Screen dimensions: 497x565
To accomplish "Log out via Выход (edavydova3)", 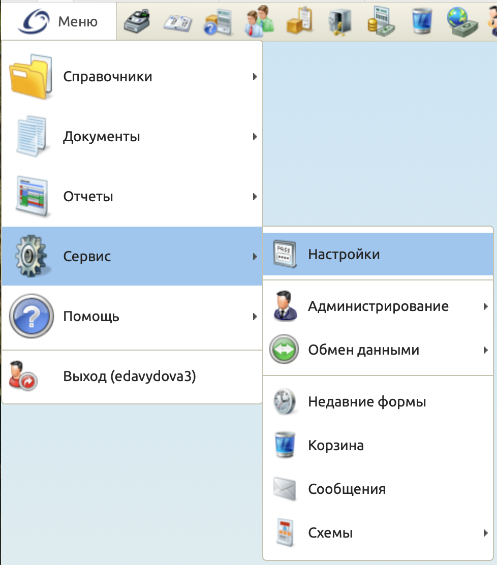I will 129,376.
